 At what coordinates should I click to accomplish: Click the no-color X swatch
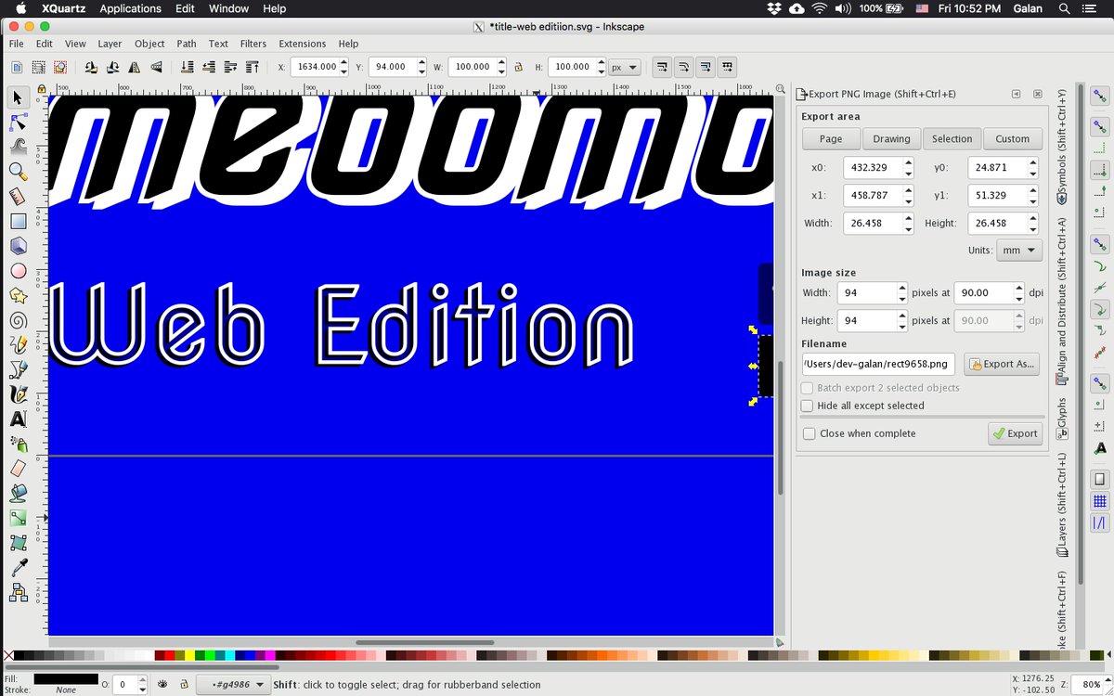(9, 656)
